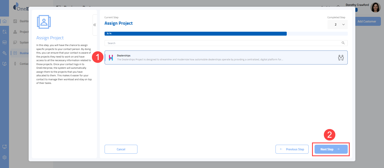Click the Cancel button
Screen dimensions: 384x168
pos(121,149)
